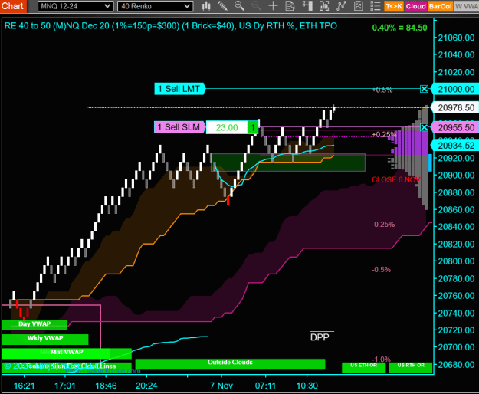
Task: Click the -0.5% level label
Action: coord(381,270)
